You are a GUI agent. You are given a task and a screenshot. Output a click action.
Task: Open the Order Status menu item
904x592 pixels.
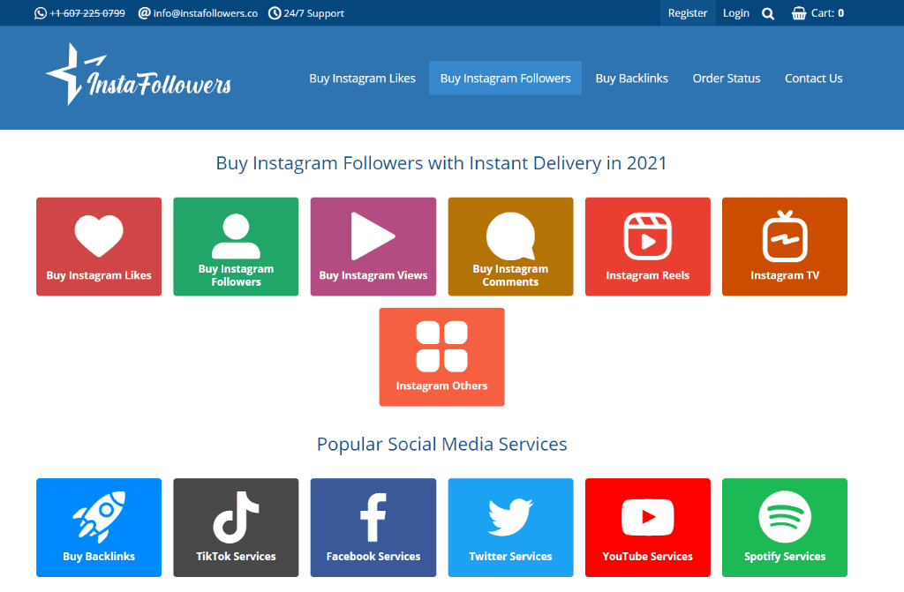click(x=727, y=79)
